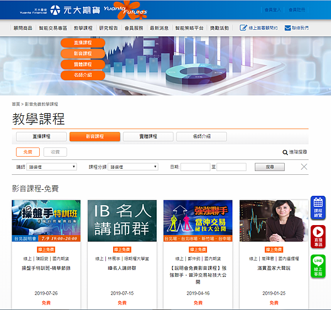
Task: Open the LINE 線上客服 side icon
Action: 318,266
